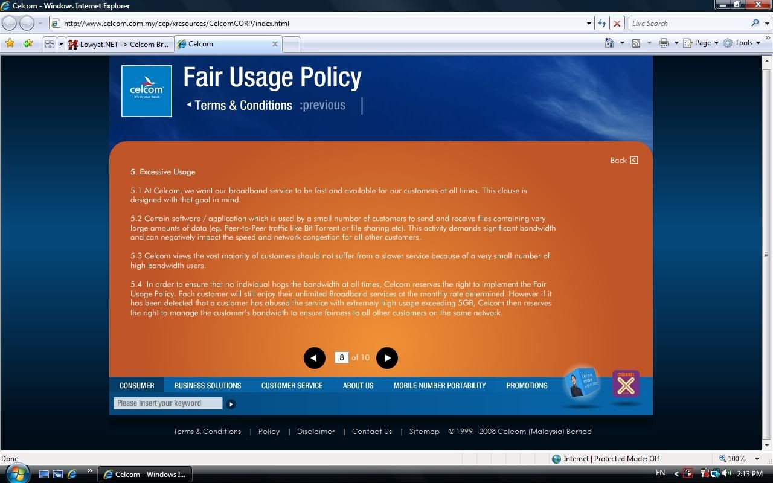The height and width of the screenshot is (483, 773).
Task: Open the CONSUMER navigation tab
Action: pyautogui.click(x=137, y=385)
